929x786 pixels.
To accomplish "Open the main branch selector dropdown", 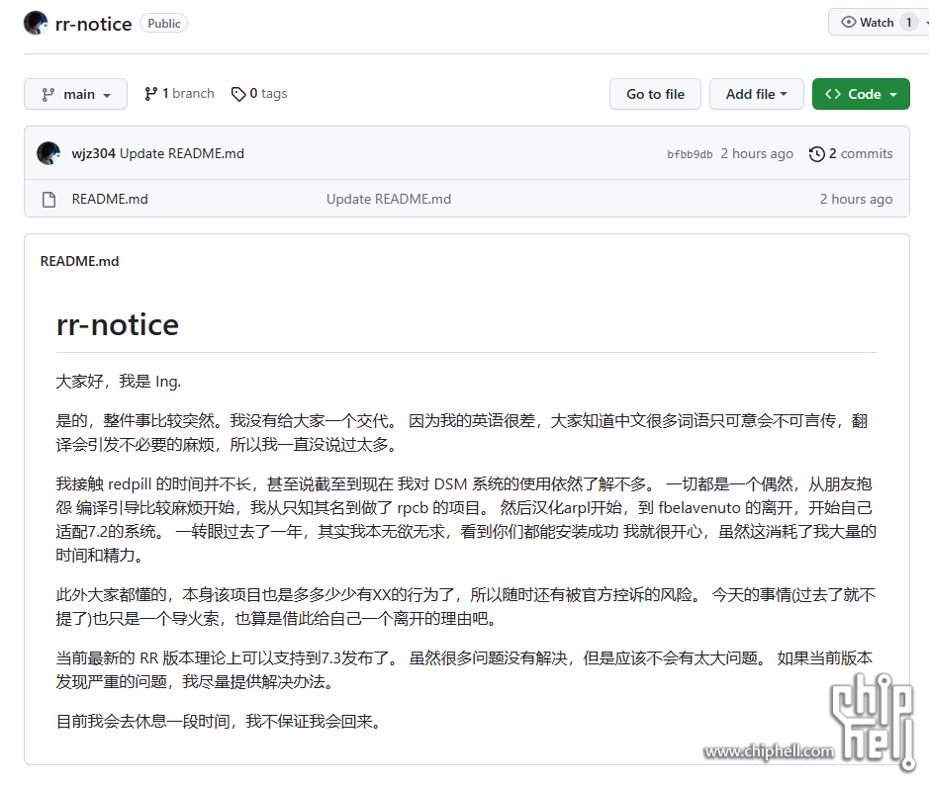I will [76, 94].
